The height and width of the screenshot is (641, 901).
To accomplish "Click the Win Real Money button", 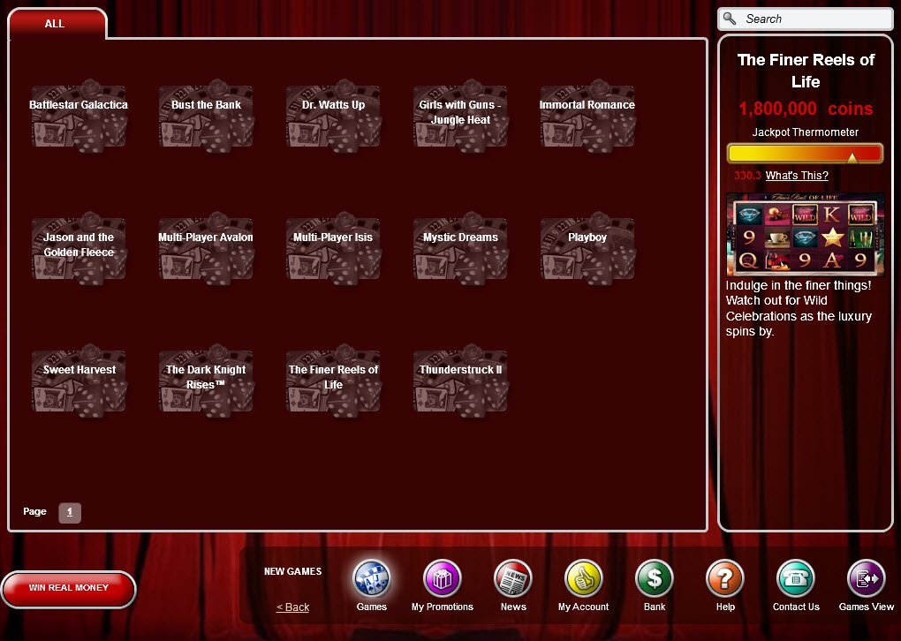I will point(68,588).
